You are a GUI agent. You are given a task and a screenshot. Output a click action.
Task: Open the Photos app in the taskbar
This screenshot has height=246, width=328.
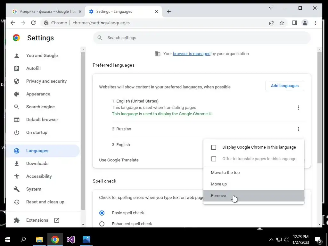[86, 240]
